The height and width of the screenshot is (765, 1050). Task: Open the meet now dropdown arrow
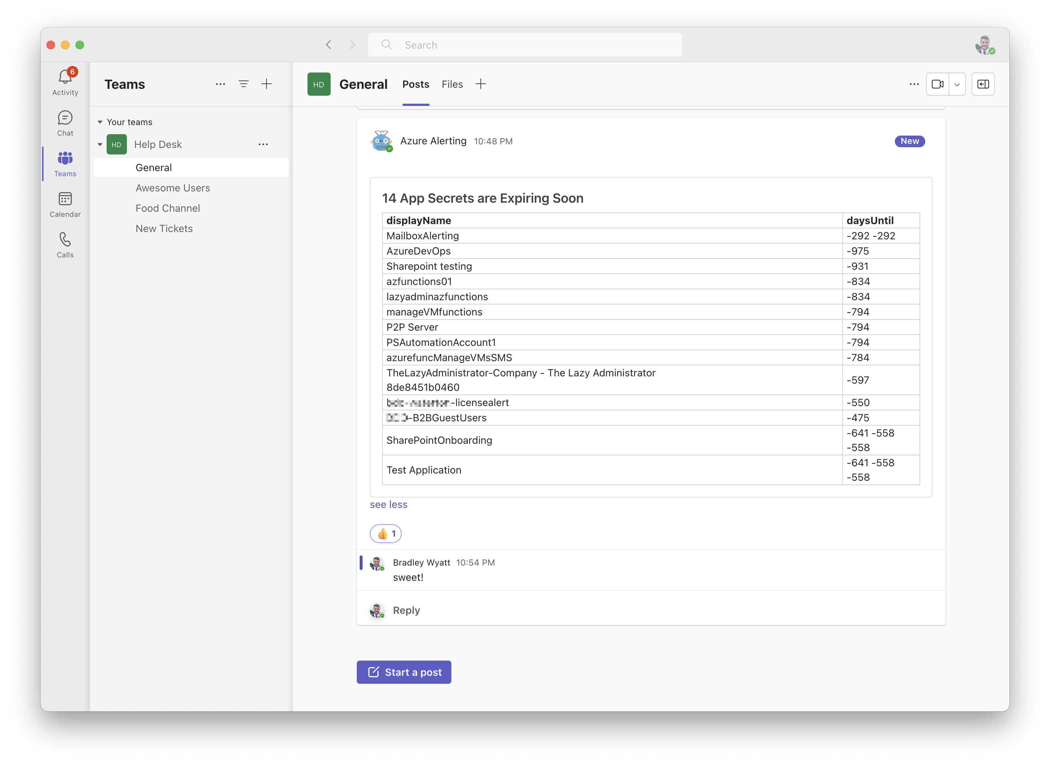957,84
